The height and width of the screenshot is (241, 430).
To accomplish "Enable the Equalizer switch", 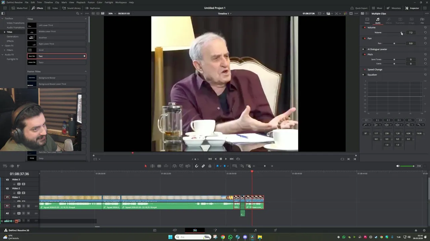I will [x=363, y=75].
